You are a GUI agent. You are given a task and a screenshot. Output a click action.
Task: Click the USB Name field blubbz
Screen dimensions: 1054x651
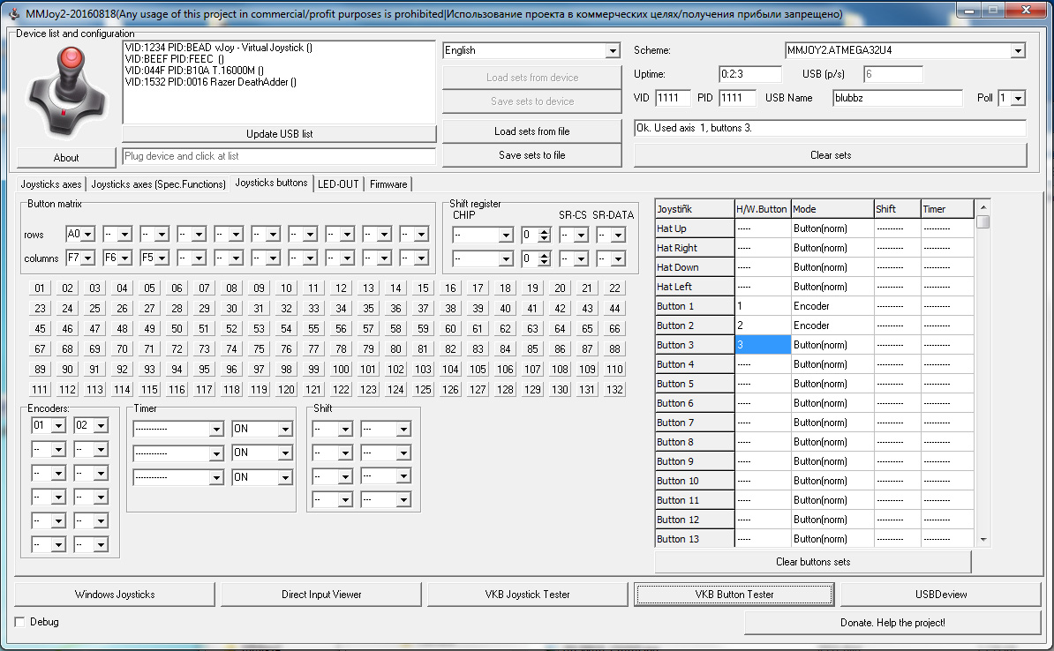coord(898,98)
